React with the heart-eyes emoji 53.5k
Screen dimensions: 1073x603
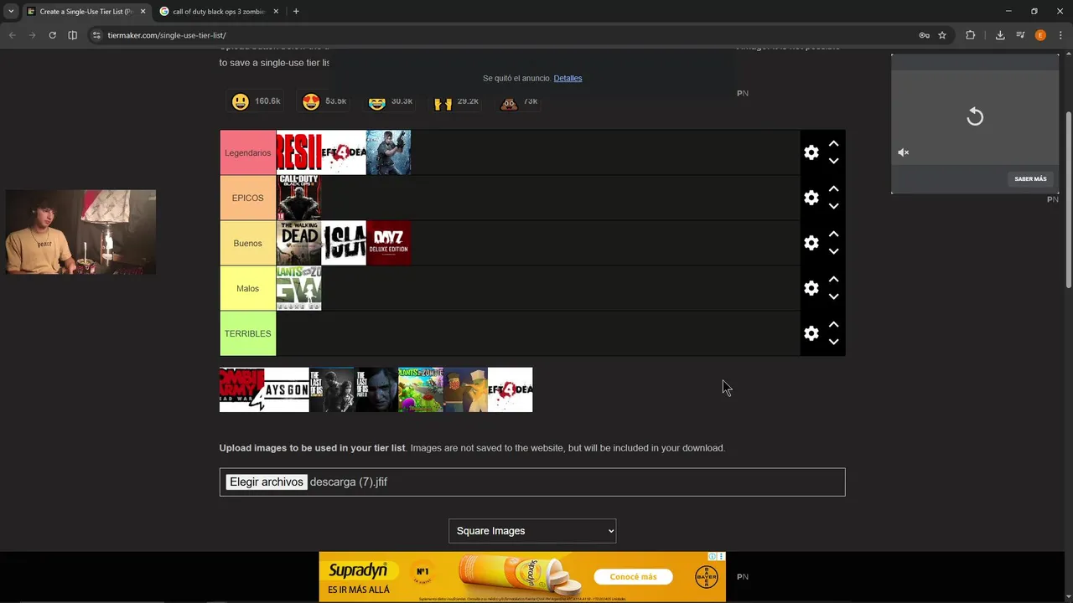click(324, 101)
